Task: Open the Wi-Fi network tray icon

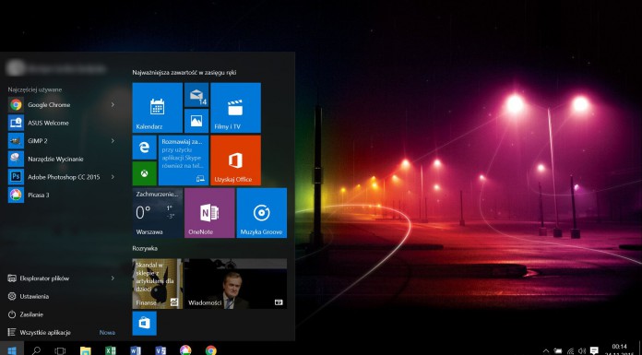Action: pos(570,351)
